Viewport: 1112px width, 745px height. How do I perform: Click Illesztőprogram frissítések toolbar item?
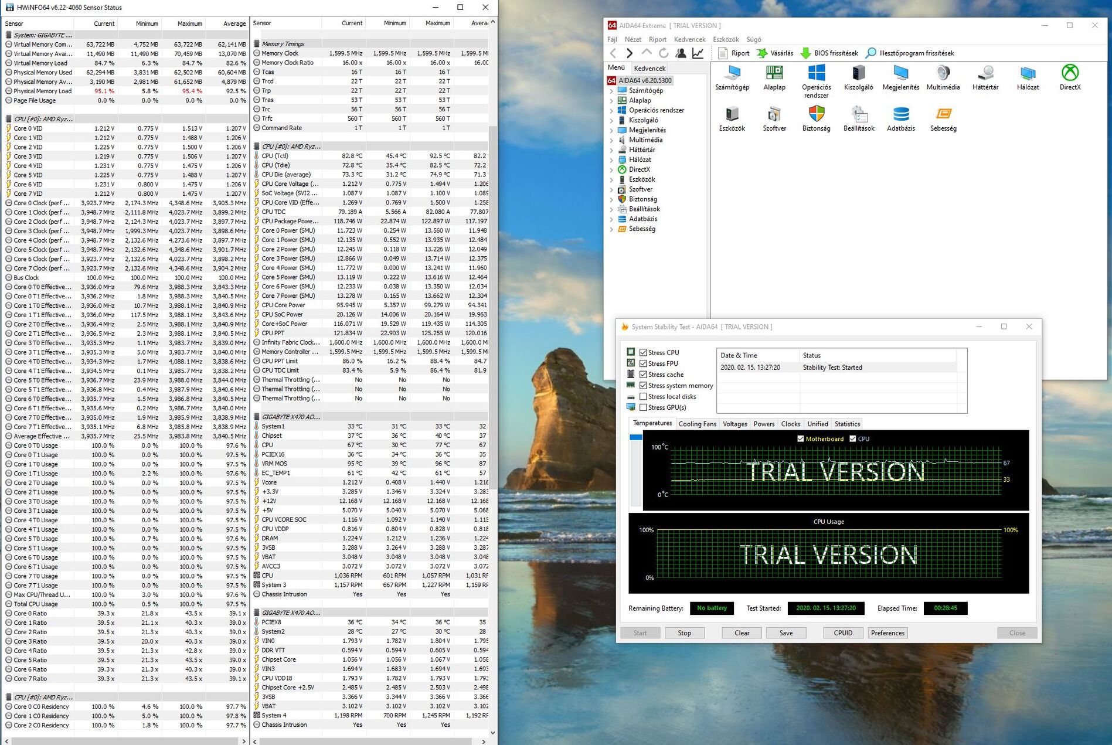(910, 53)
